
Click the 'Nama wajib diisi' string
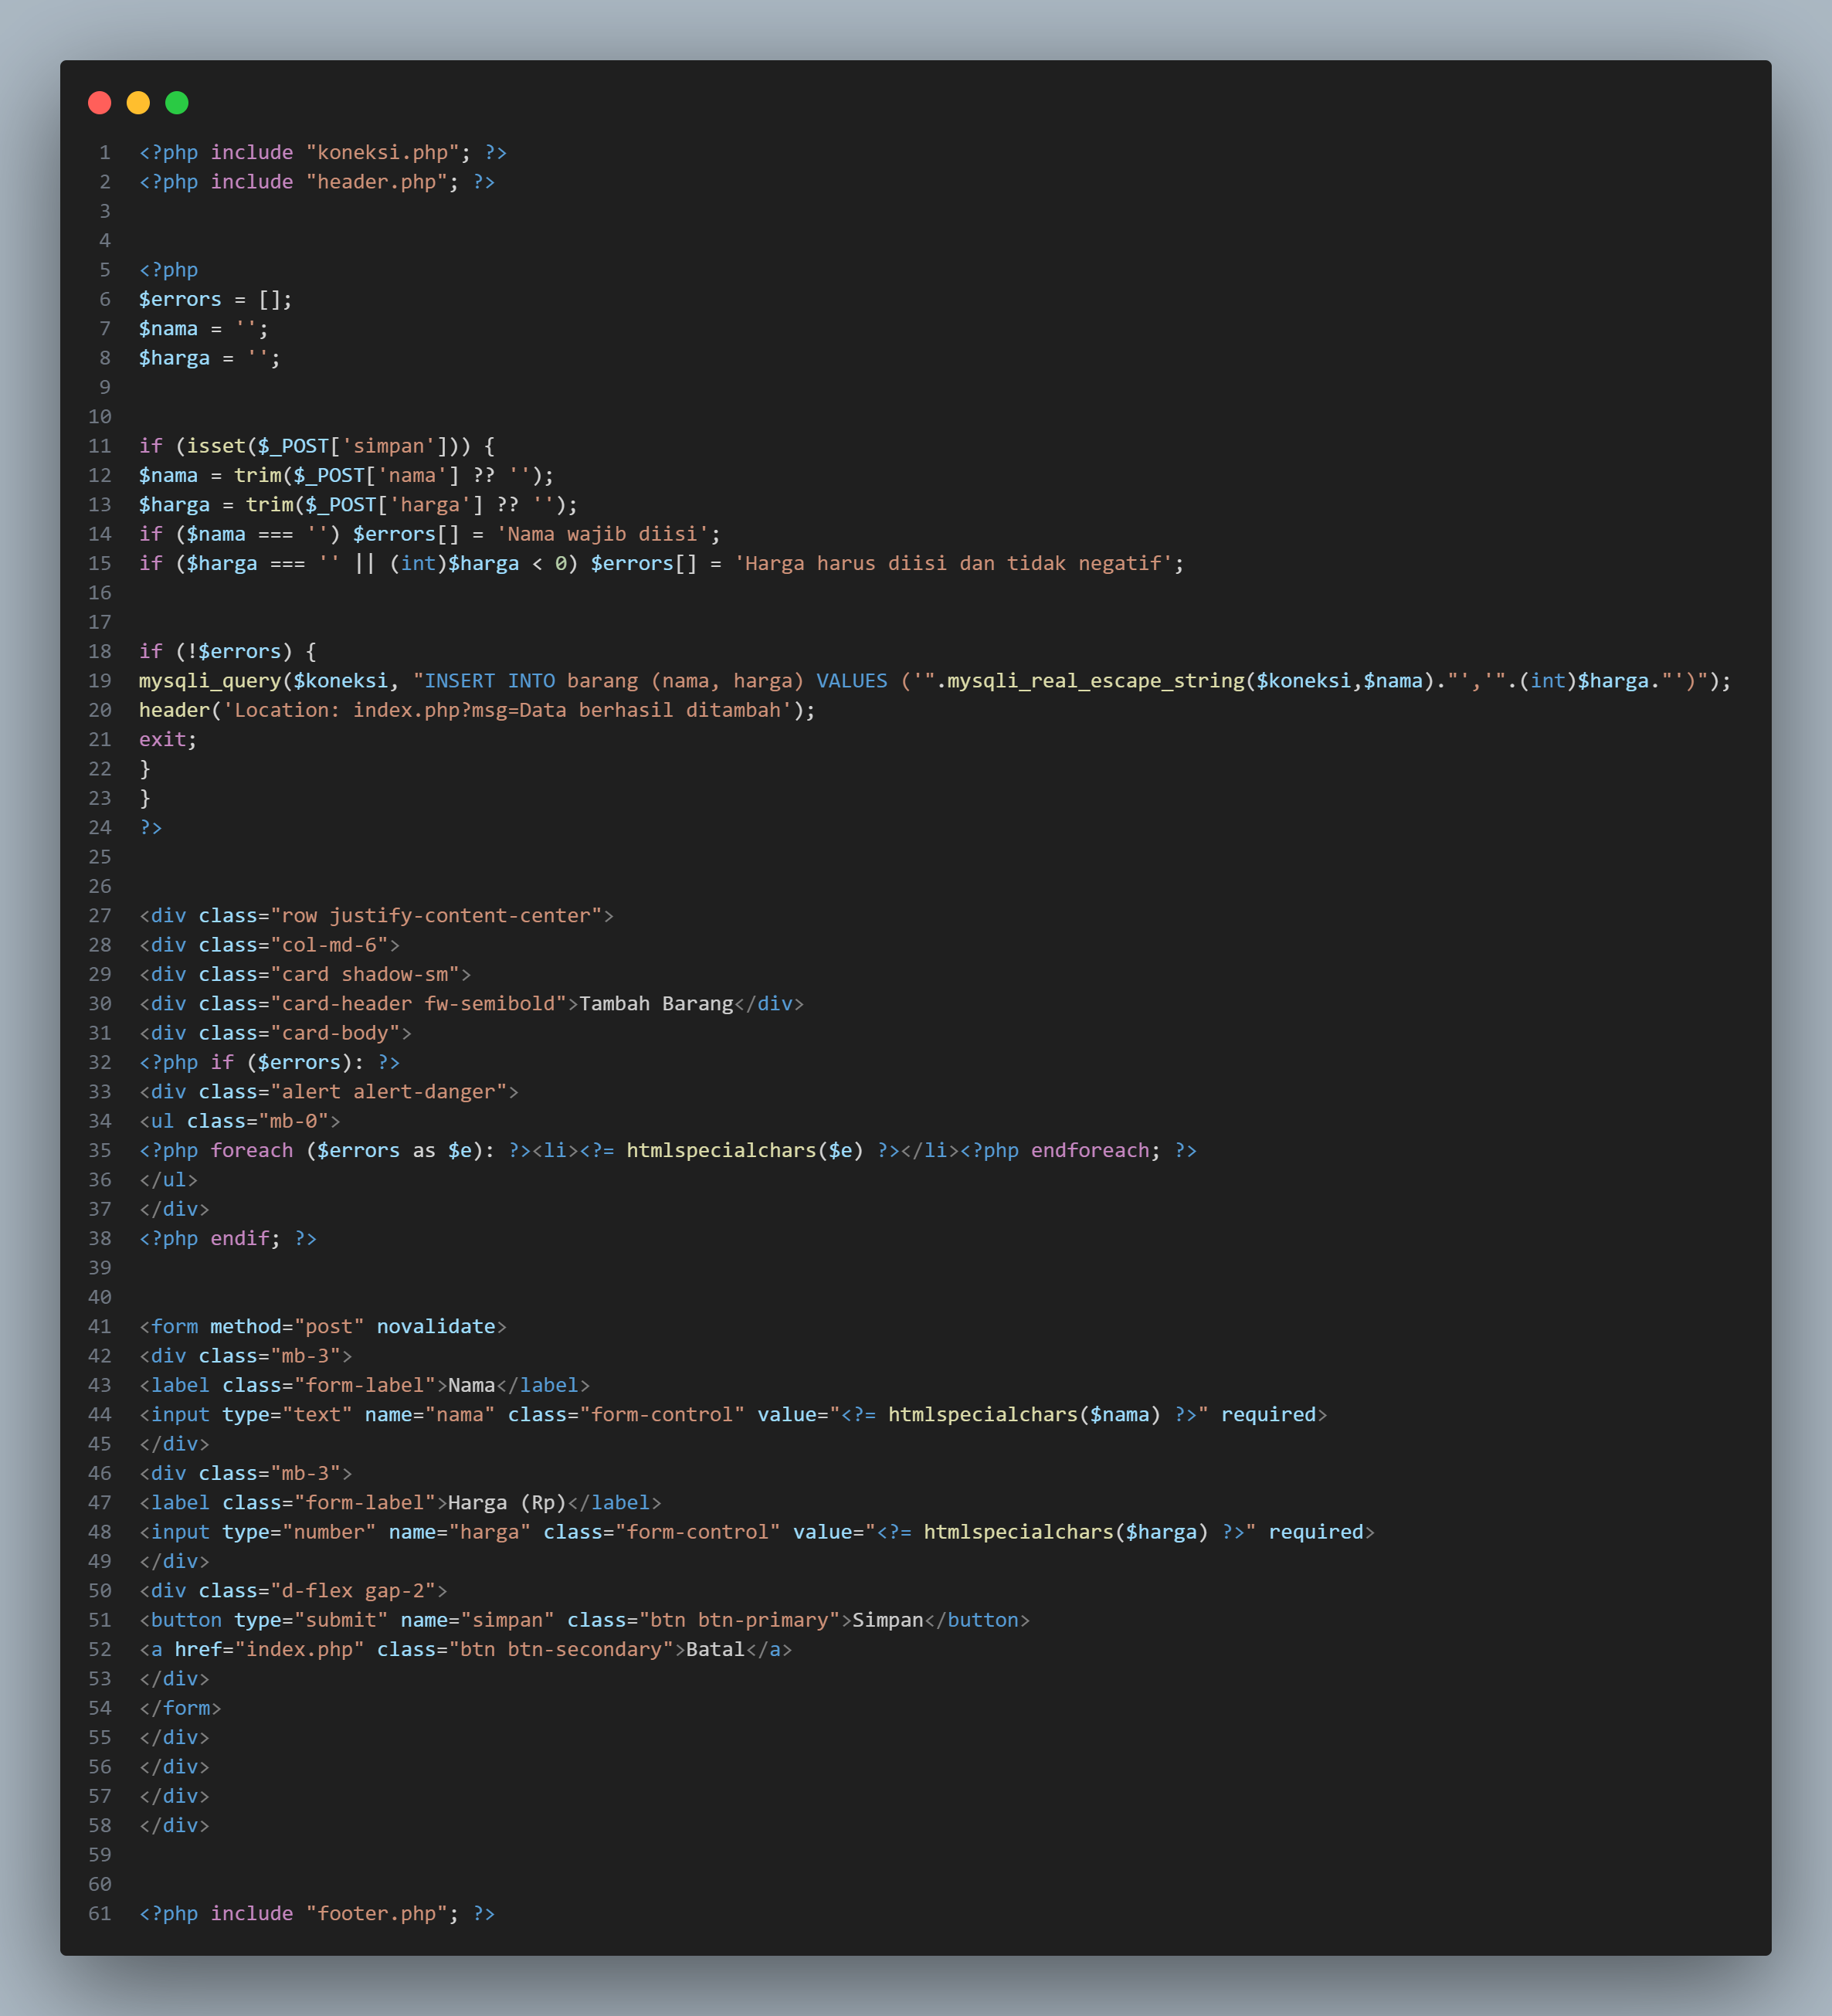click(x=603, y=534)
